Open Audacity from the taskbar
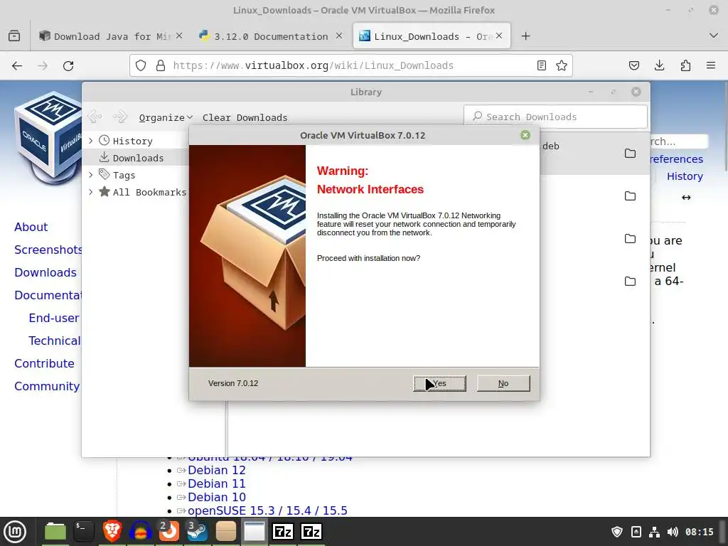 point(141,532)
